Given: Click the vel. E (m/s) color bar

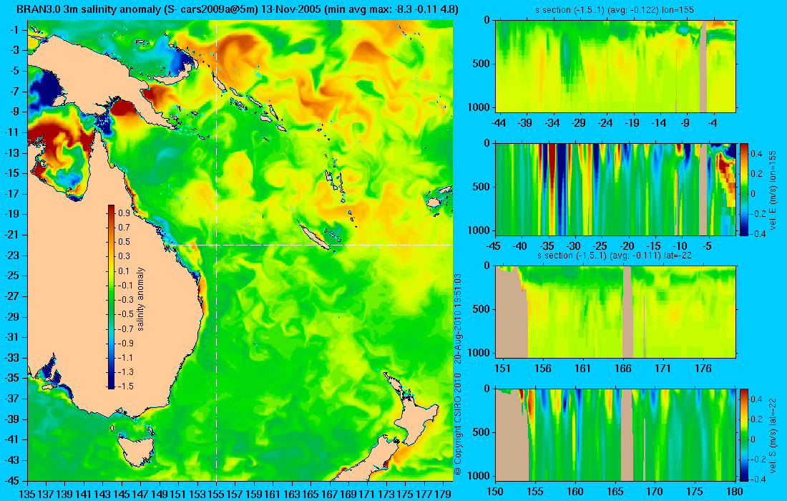Looking at the screenshot, I should pyautogui.click(x=744, y=189).
